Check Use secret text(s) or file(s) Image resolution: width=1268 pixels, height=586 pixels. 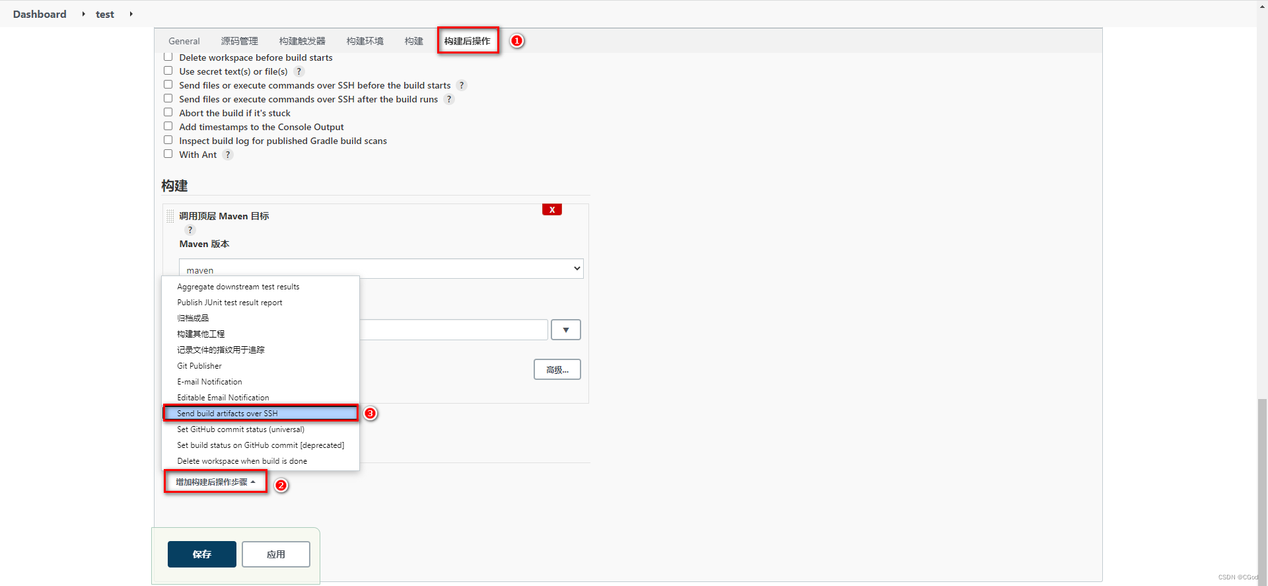(168, 71)
